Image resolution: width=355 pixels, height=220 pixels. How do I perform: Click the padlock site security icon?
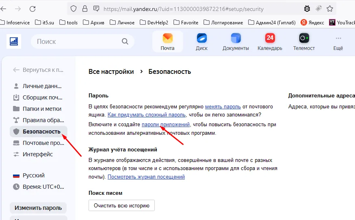84,9
